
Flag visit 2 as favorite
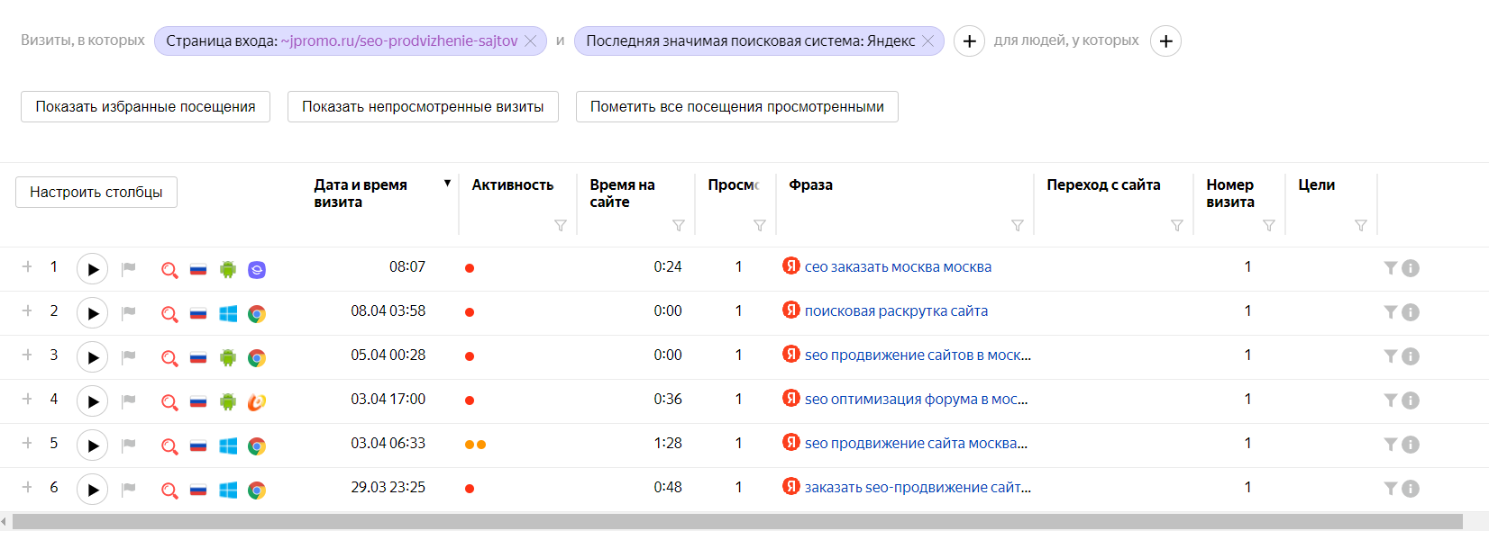(x=129, y=312)
